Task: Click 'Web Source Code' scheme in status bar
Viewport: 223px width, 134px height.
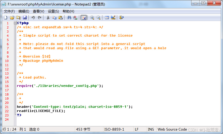Action: coord(172,129)
